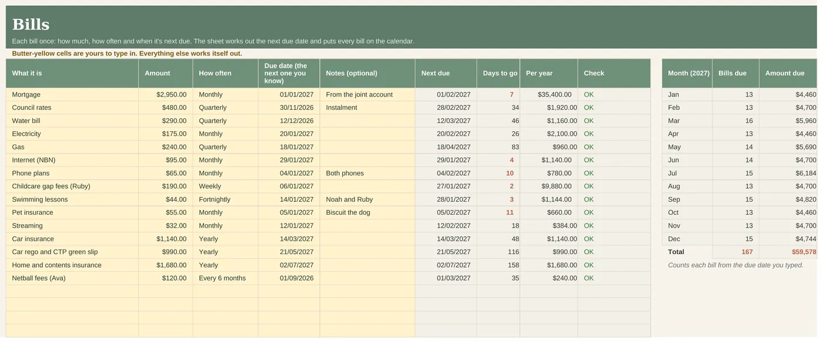
Task: Click the 'Notes (optional)' header
Action: (367, 74)
